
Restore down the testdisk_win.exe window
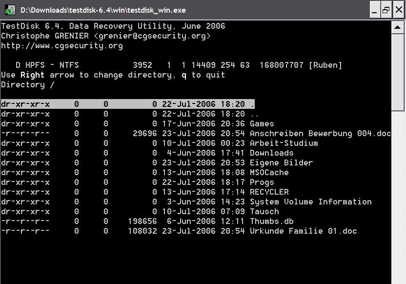click(x=386, y=10)
